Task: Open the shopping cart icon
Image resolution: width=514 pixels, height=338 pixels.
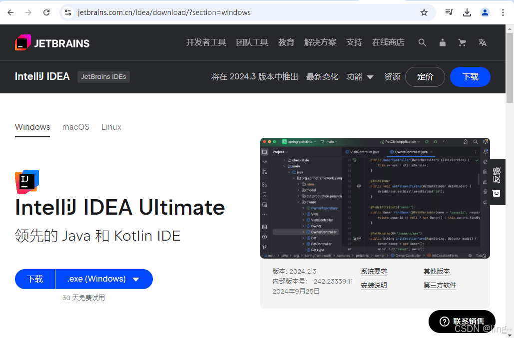Action: (462, 43)
